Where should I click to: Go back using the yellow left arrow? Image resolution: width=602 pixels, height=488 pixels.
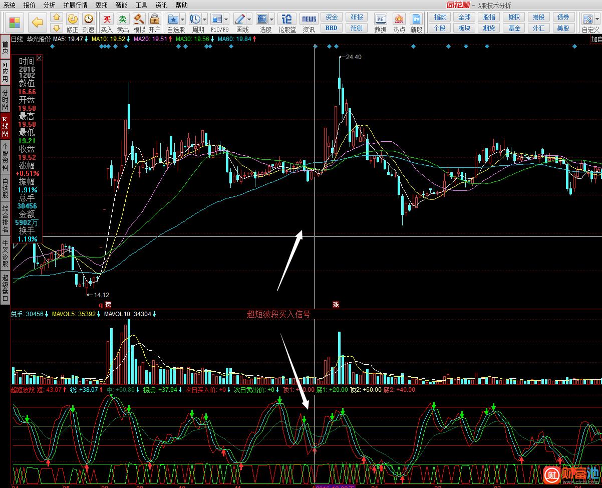tap(37, 23)
